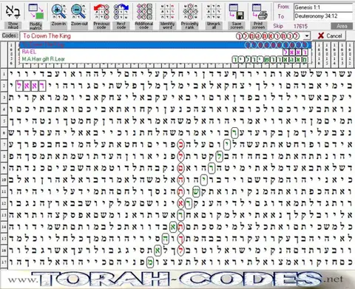
Task: Click green boxed letter in row 6
Action: 234,133
